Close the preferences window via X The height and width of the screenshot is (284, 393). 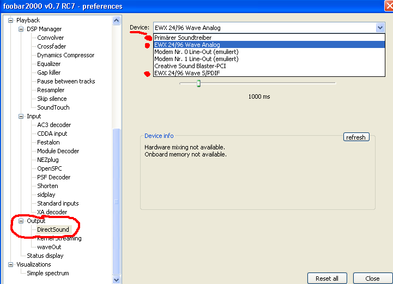[x=389, y=6]
